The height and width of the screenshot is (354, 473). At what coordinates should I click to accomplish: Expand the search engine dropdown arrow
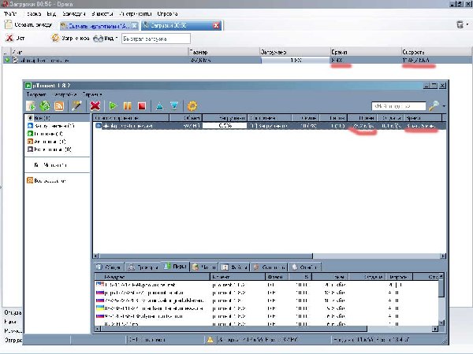click(445, 105)
